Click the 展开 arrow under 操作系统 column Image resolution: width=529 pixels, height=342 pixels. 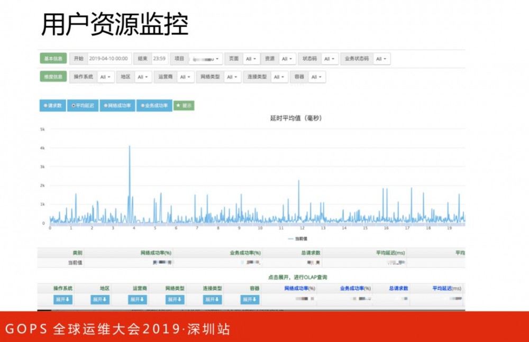(61, 300)
